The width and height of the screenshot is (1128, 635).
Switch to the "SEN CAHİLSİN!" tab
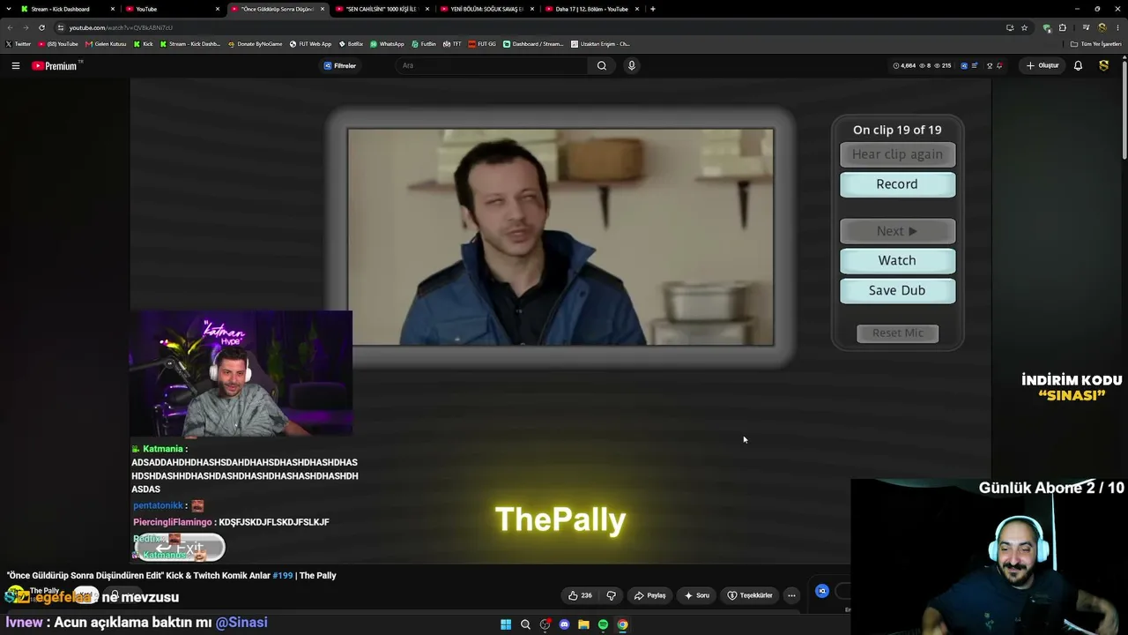point(382,9)
